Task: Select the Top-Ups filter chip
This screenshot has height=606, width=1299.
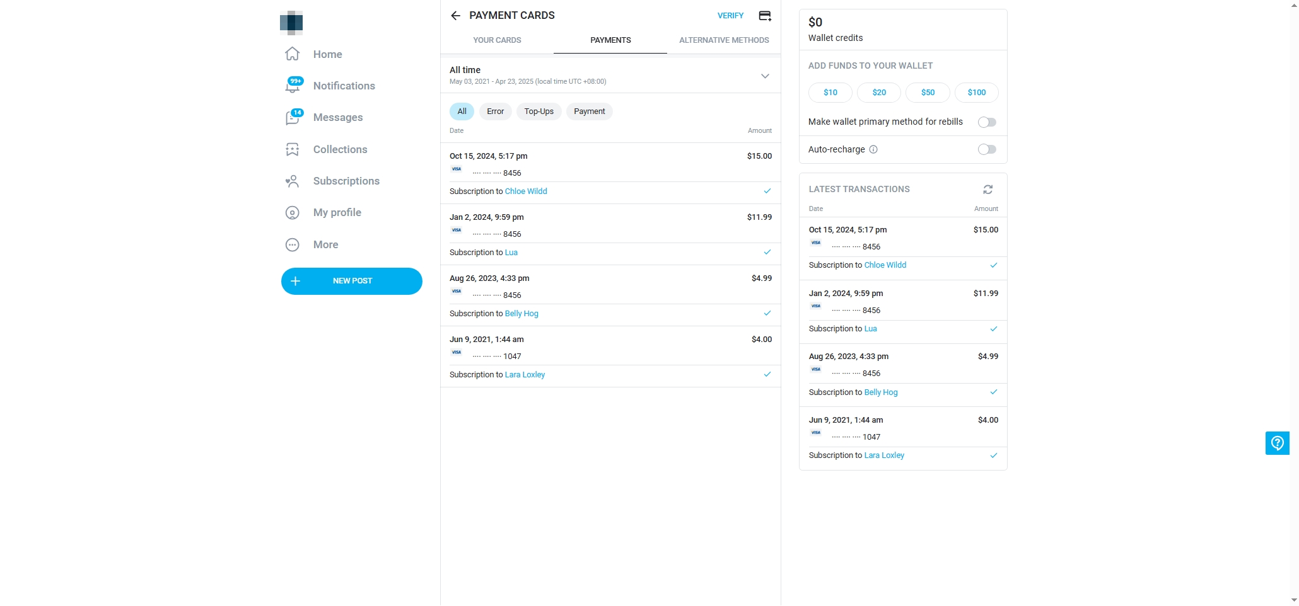Action: coord(539,111)
